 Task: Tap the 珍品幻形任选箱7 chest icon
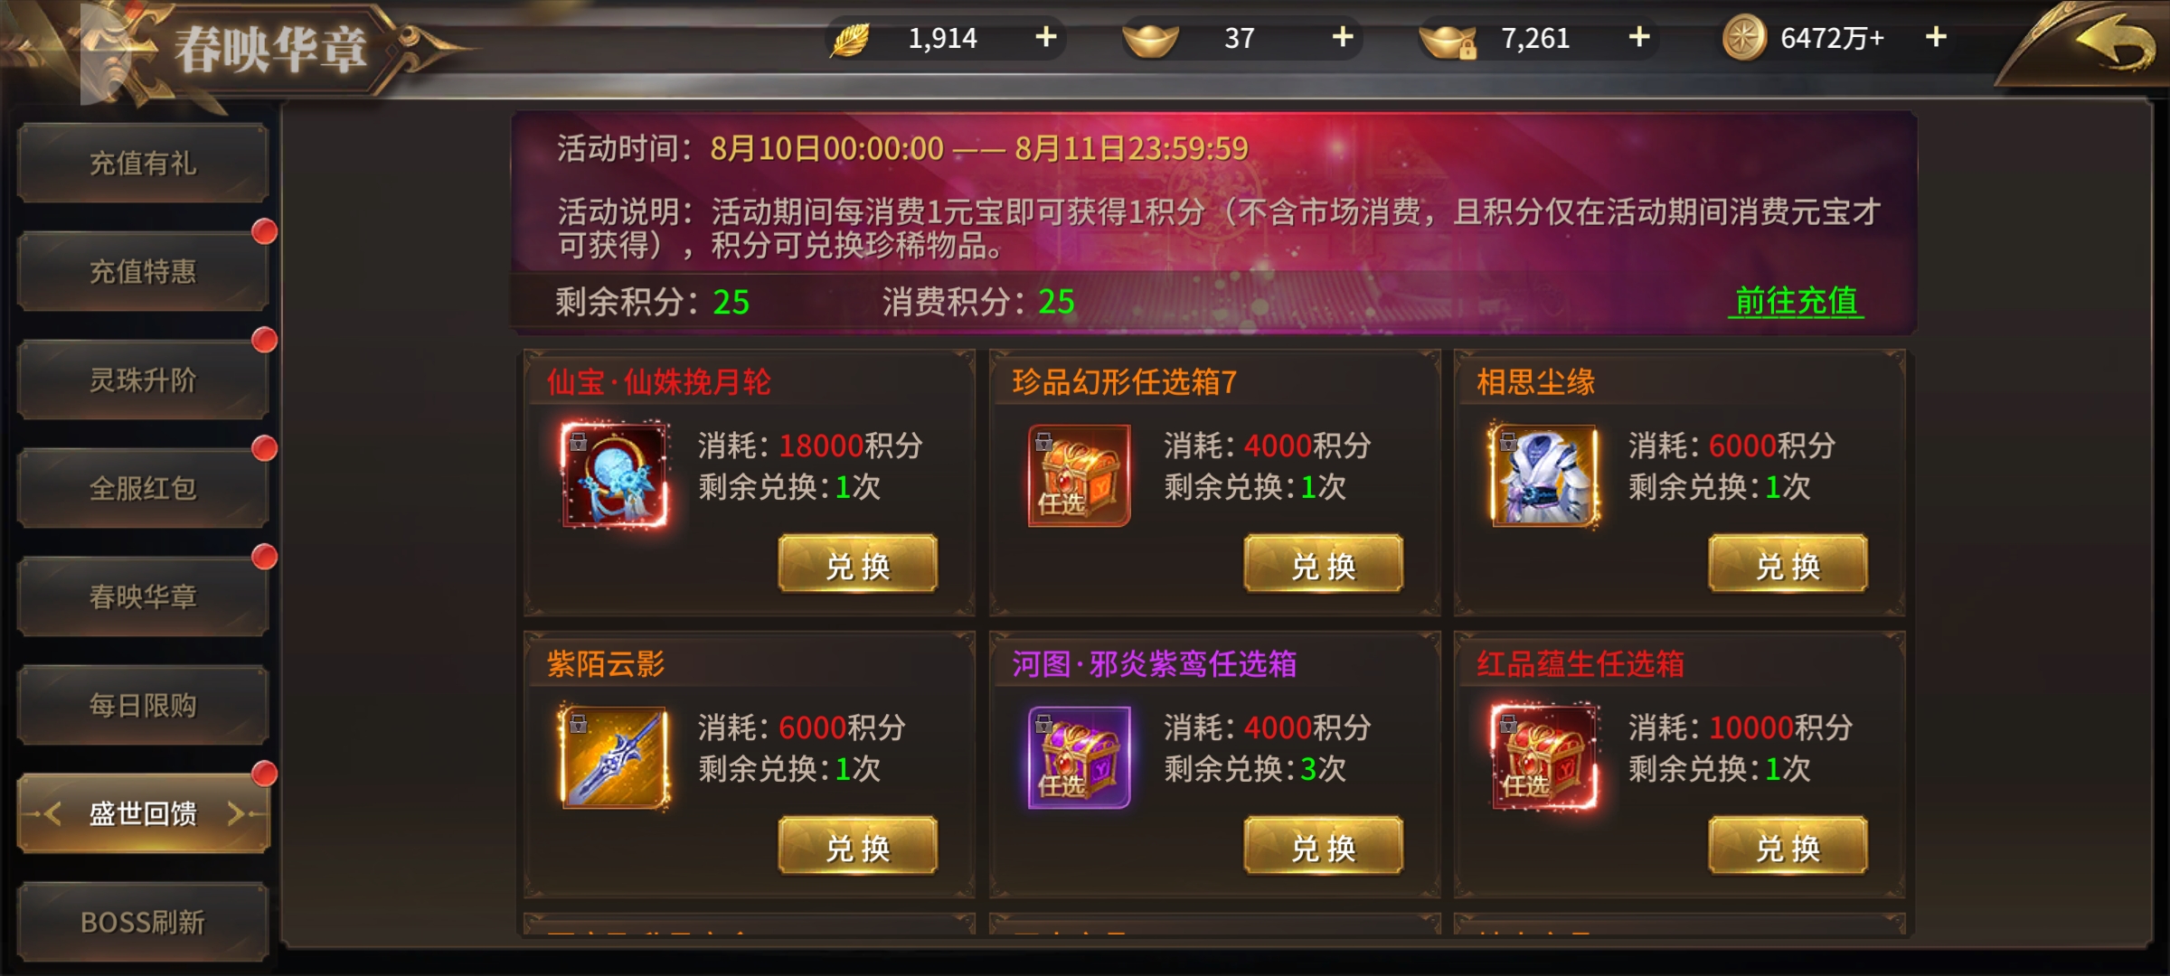1080,474
